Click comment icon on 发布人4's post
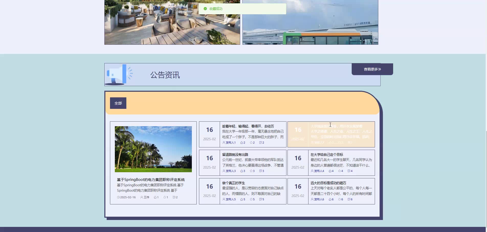Viewport: 487px width, 232px height. pyautogui.click(x=349, y=171)
